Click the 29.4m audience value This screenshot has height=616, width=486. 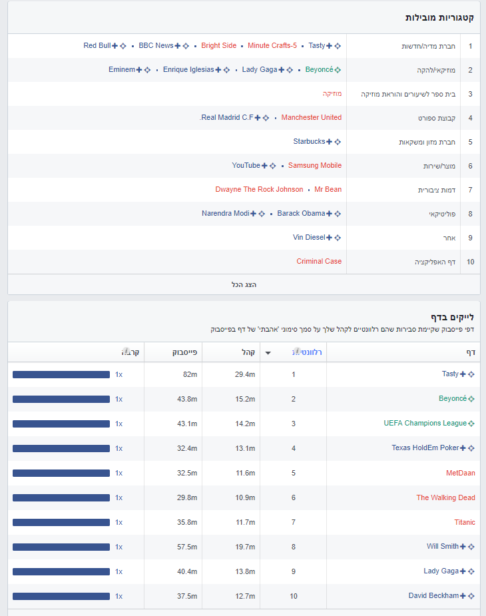coord(245,374)
